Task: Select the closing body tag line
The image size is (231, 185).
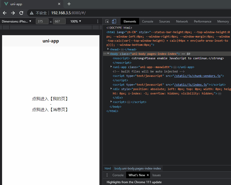Action: click(x=115, y=107)
